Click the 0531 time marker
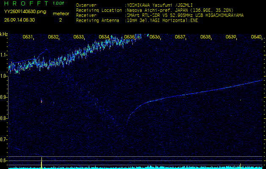 tap(28, 37)
